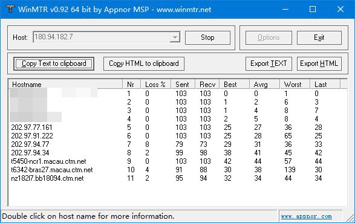The image size is (355, 223).
Task: Click the Sent column header
Action: [x=183, y=85]
